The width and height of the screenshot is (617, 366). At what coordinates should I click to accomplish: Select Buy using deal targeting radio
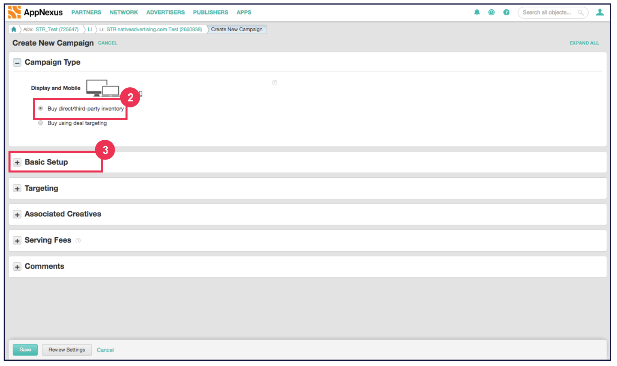point(40,123)
